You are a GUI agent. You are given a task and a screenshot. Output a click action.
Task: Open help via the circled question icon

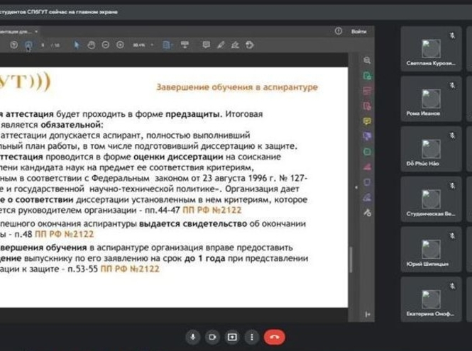(x=339, y=31)
